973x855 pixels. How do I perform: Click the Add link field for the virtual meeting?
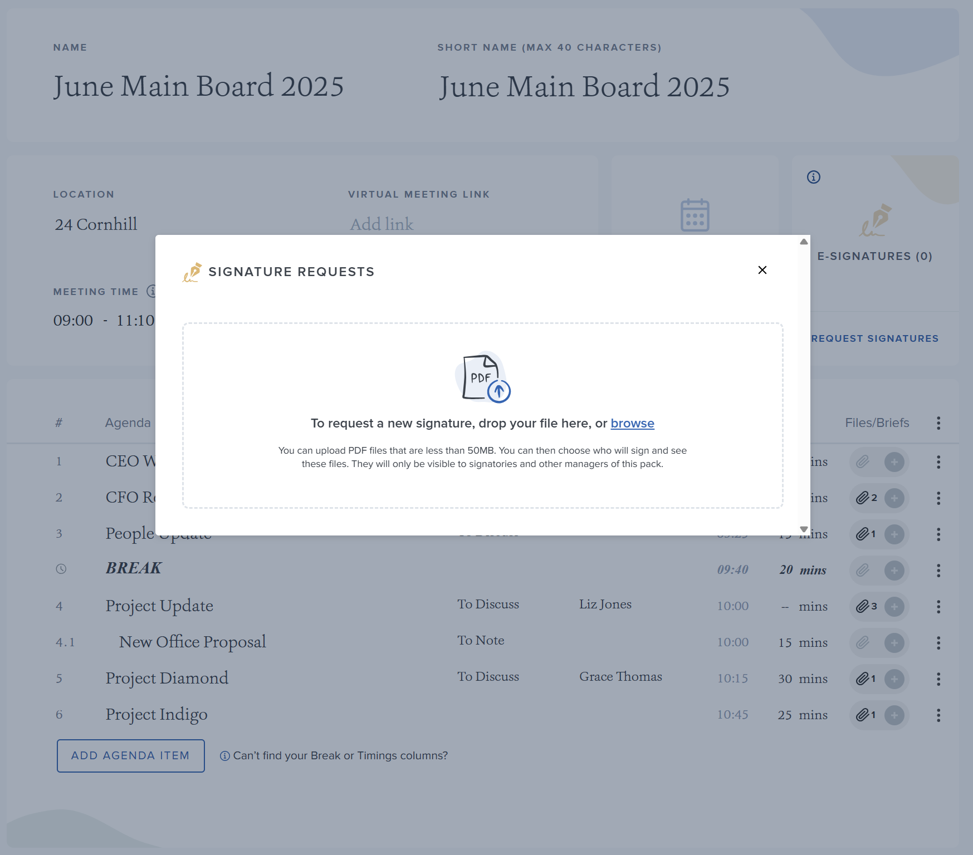pos(382,224)
